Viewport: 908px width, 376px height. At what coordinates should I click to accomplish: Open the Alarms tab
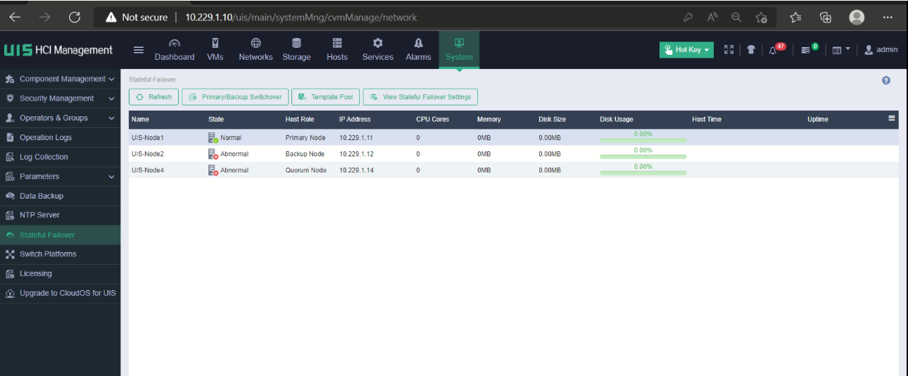coord(418,50)
